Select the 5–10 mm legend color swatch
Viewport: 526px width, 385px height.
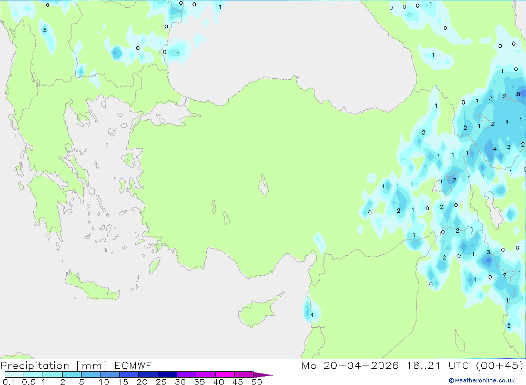(91, 374)
